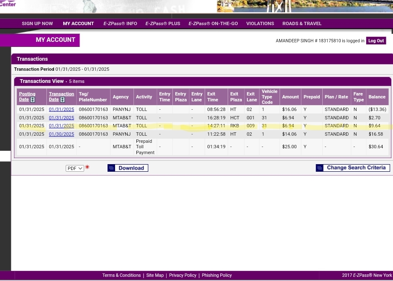Click the Transaction Period date range text

[x=82, y=69]
